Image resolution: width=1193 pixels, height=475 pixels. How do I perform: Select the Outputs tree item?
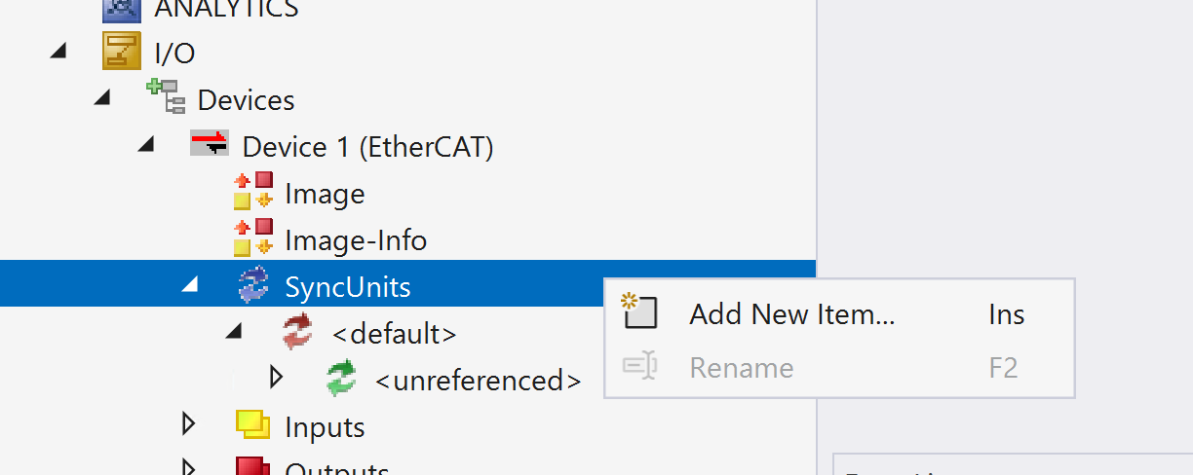click(x=336, y=469)
